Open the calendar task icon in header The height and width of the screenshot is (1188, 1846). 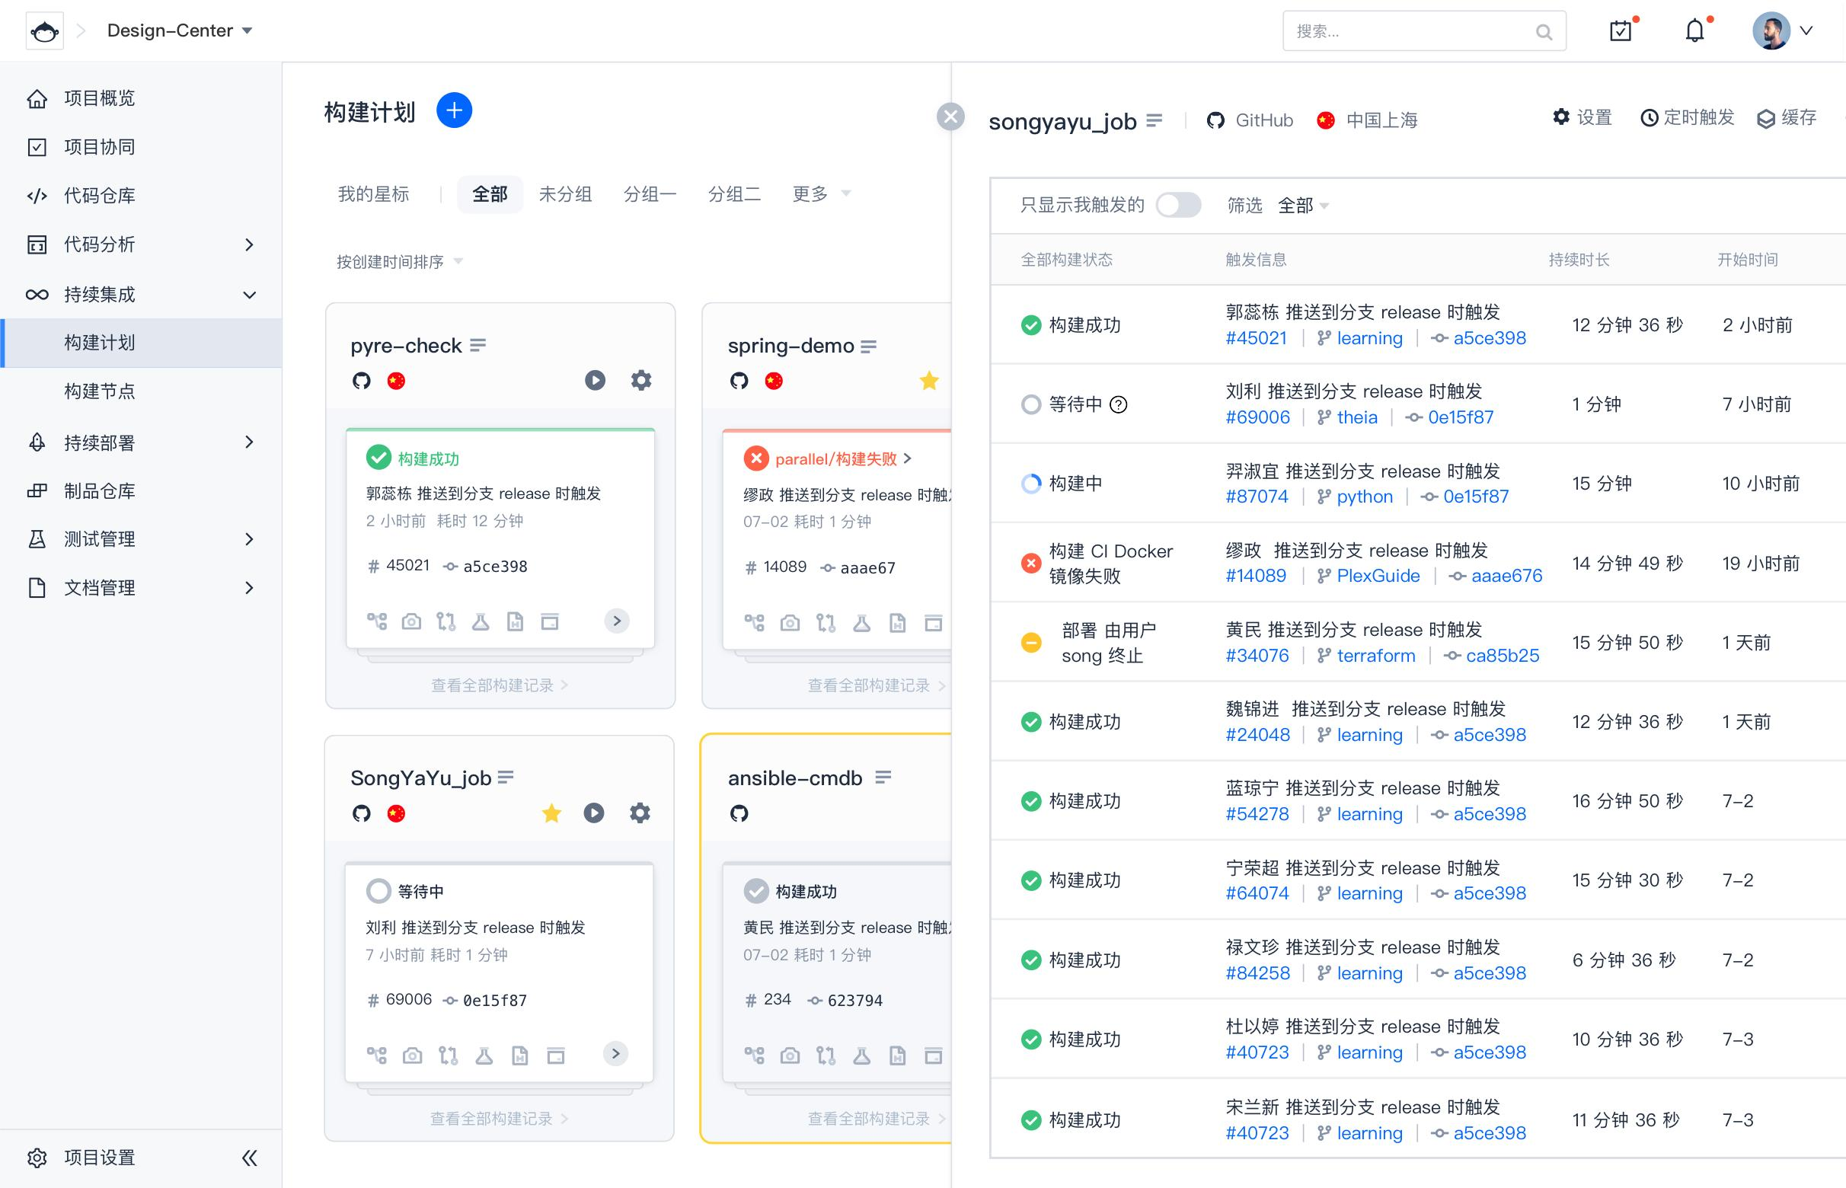point(1620,31)
